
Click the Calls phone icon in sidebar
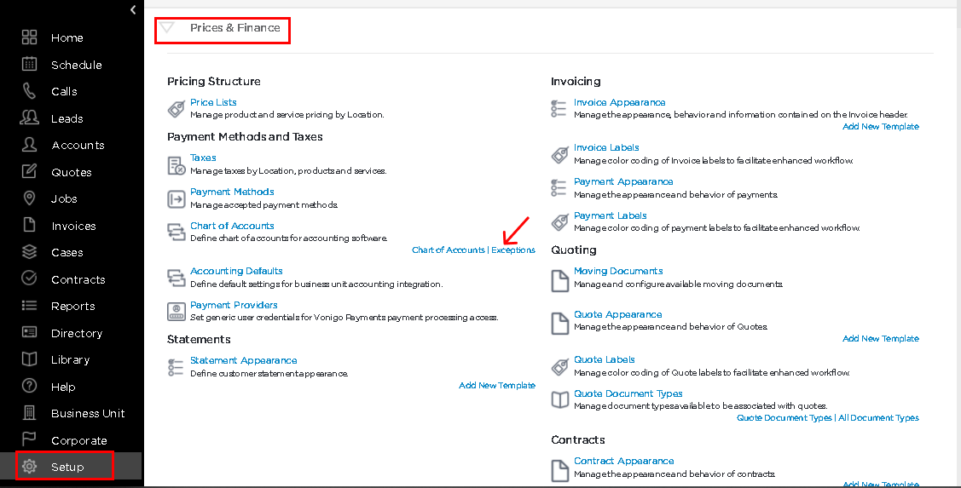coord(29,91)
